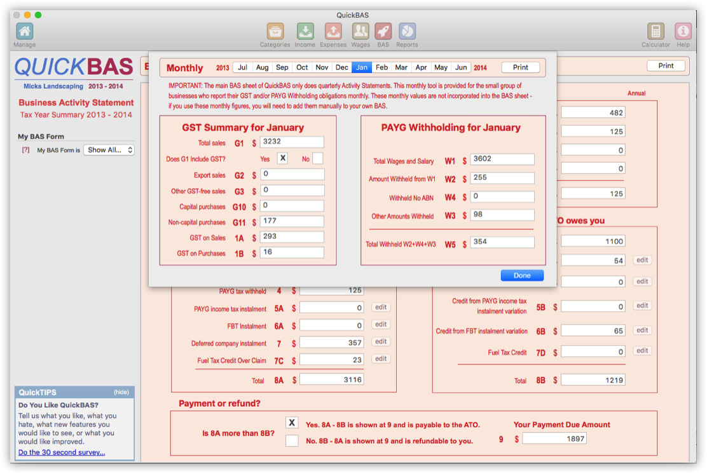Go to Expenses via toolbar icon

333,31
